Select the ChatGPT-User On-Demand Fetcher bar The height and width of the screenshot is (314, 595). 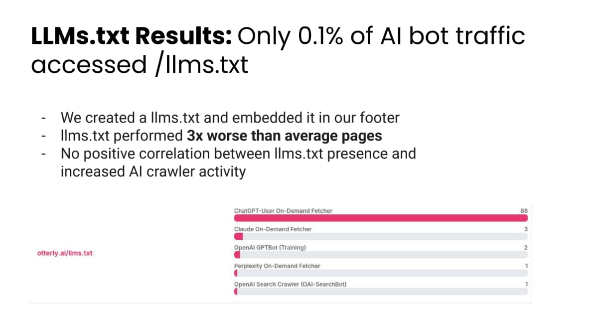(x=381, y=218)
